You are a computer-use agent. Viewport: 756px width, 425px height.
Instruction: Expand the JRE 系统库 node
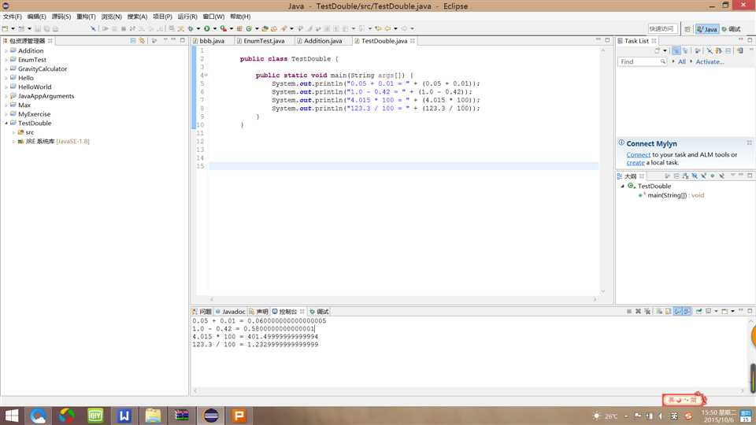click(x=13, y=142)
